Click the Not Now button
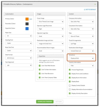Image resolution: width=100 pixels, height=107 pixels. 59,102
